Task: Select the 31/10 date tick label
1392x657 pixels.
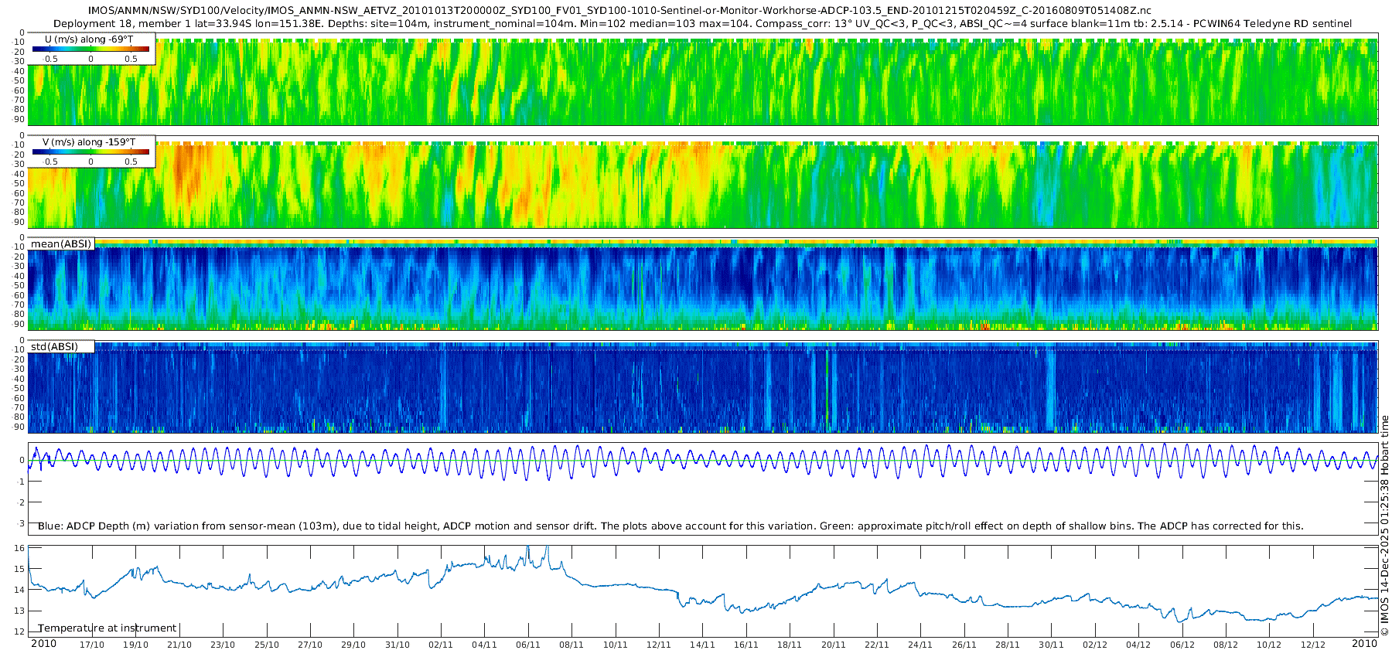Action: (x=397, y=645)
